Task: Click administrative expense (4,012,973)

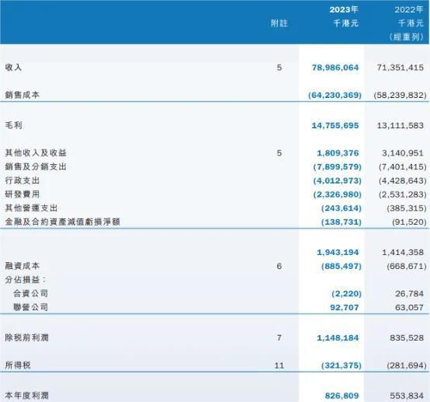Action: tap(338, 181)
